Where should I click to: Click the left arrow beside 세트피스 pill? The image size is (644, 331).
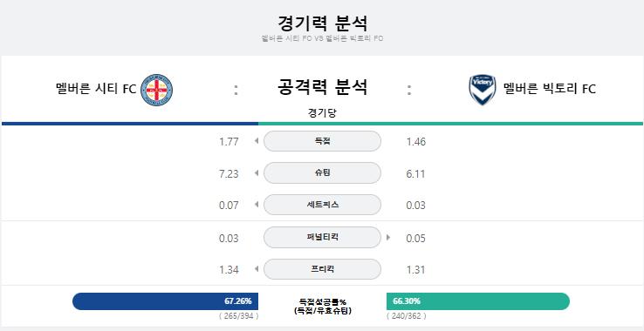click(257, 205)
